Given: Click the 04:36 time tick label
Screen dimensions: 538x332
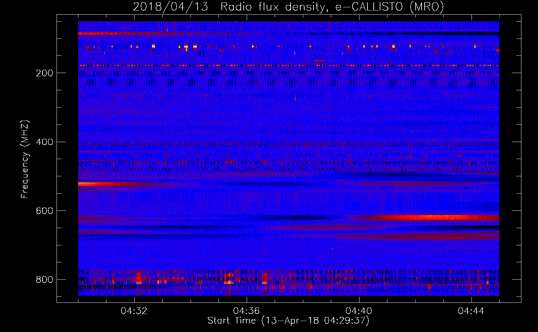Looking at the screenshot, I should [247, 311].
